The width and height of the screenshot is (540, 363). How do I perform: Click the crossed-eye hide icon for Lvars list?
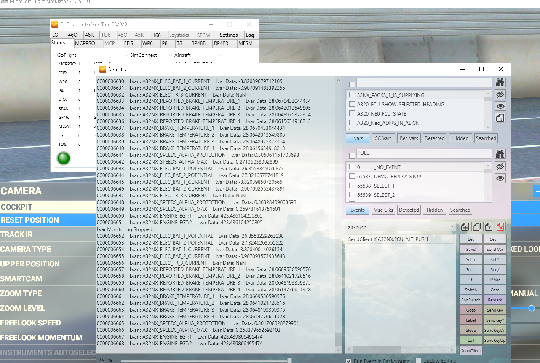500,94
